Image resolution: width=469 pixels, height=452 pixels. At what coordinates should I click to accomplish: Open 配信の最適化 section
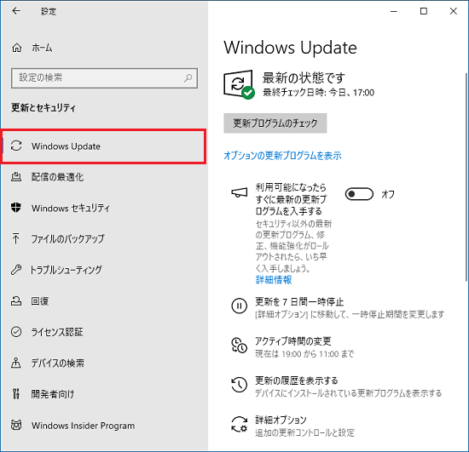pyautogui.click(x=103, y=177)
